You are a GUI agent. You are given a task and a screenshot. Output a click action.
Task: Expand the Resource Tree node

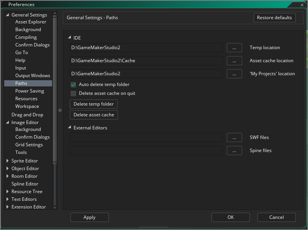click(7, 191)
